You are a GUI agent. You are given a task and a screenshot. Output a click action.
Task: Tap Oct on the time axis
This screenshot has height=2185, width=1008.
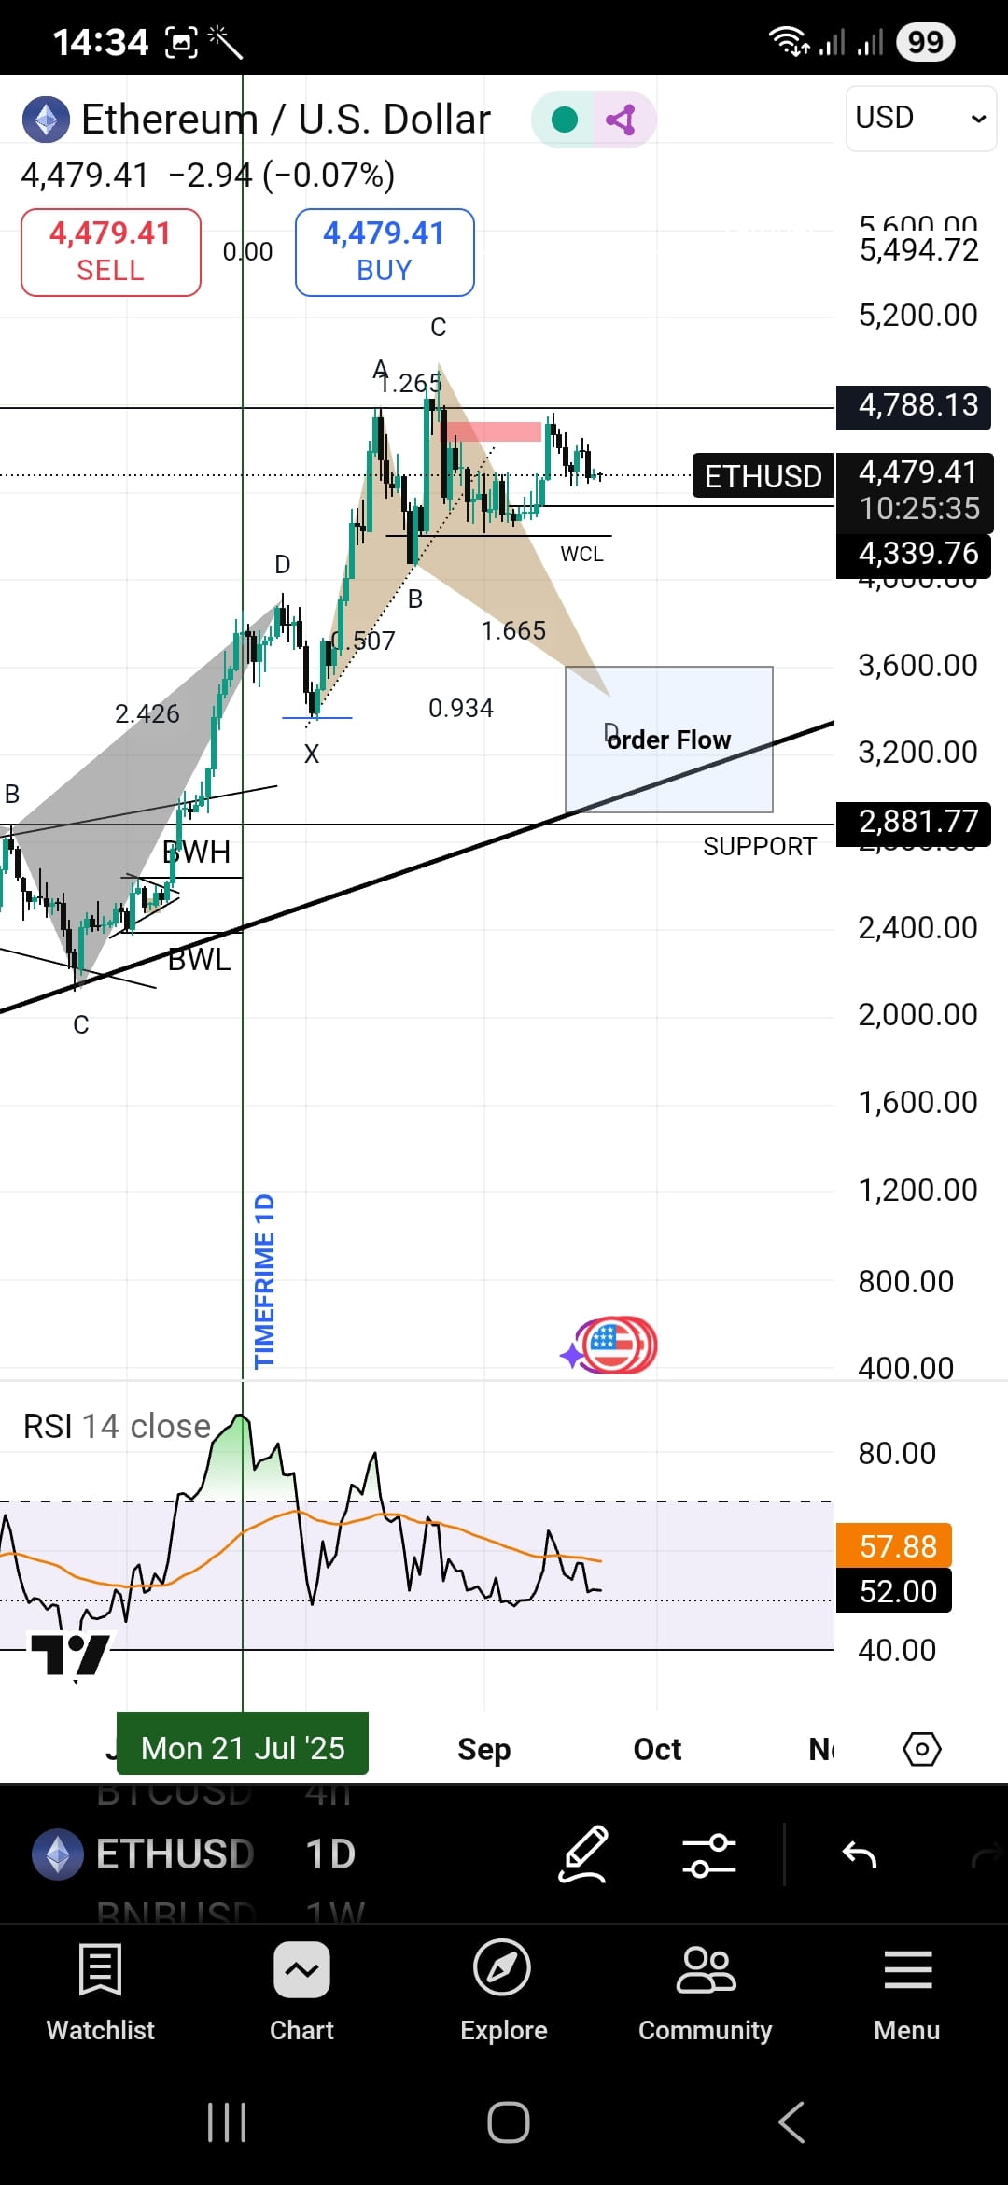point(657,1749)
